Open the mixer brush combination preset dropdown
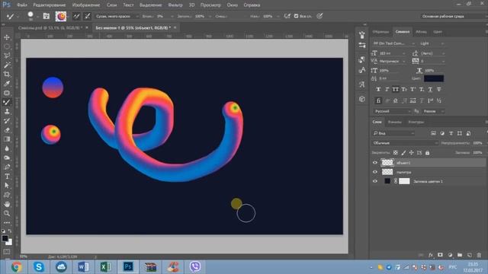 tap(117, 16)
